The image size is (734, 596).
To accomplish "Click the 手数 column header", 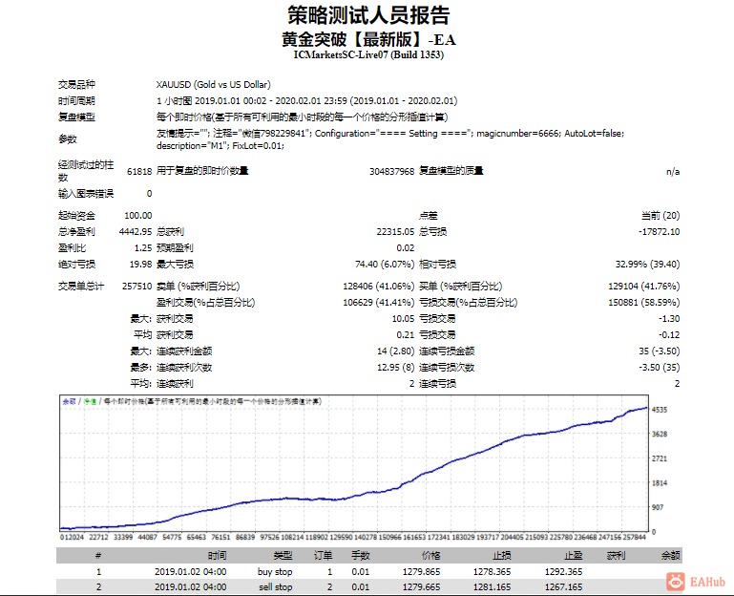I will pyautogui.click(x=361, y=556).
